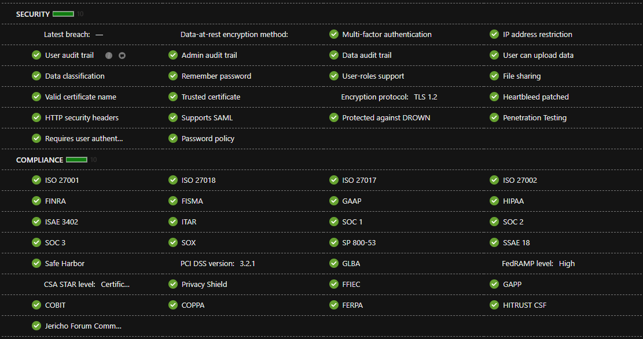Click the FedRAMP level High value
This screenshot has height=339, width=643.
(567, 264)
